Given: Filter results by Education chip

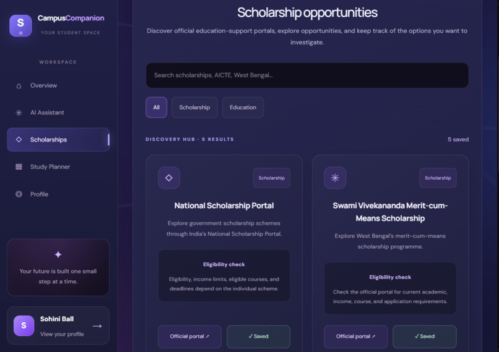Looking at the screenshot, I should point(243,107).
